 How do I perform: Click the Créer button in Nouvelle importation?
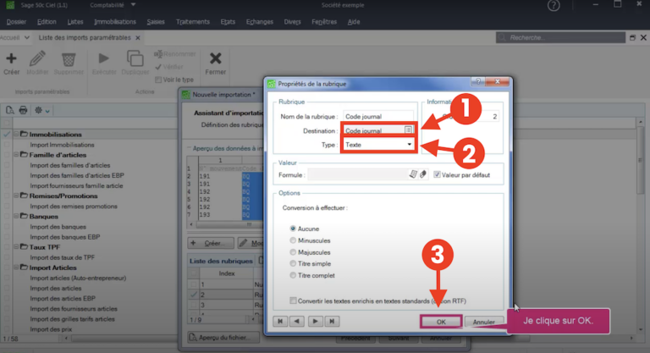(211, 243)
